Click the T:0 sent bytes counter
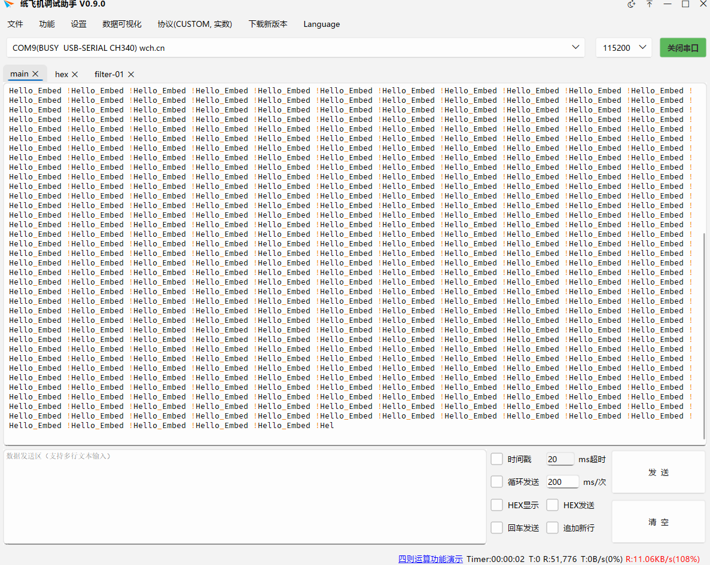The height and width of the screenshot is (565, 710). pos(534,558)
